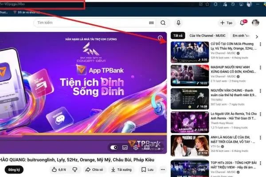This screenshot has height=177, width=266.
Task: Open the thumbnail with 16:54 duration
Action: [190, 99]
